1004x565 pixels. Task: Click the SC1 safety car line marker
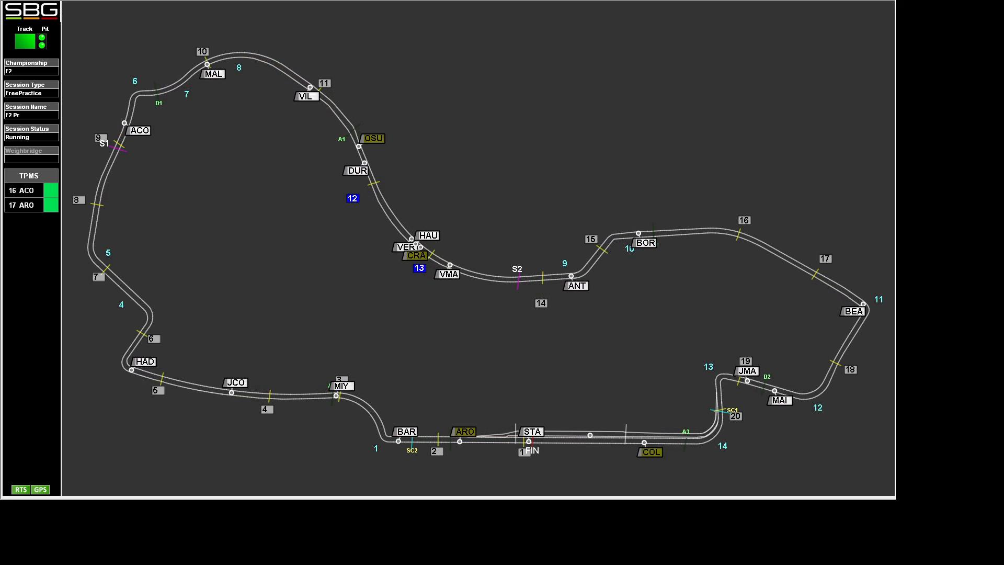[732, 410]
